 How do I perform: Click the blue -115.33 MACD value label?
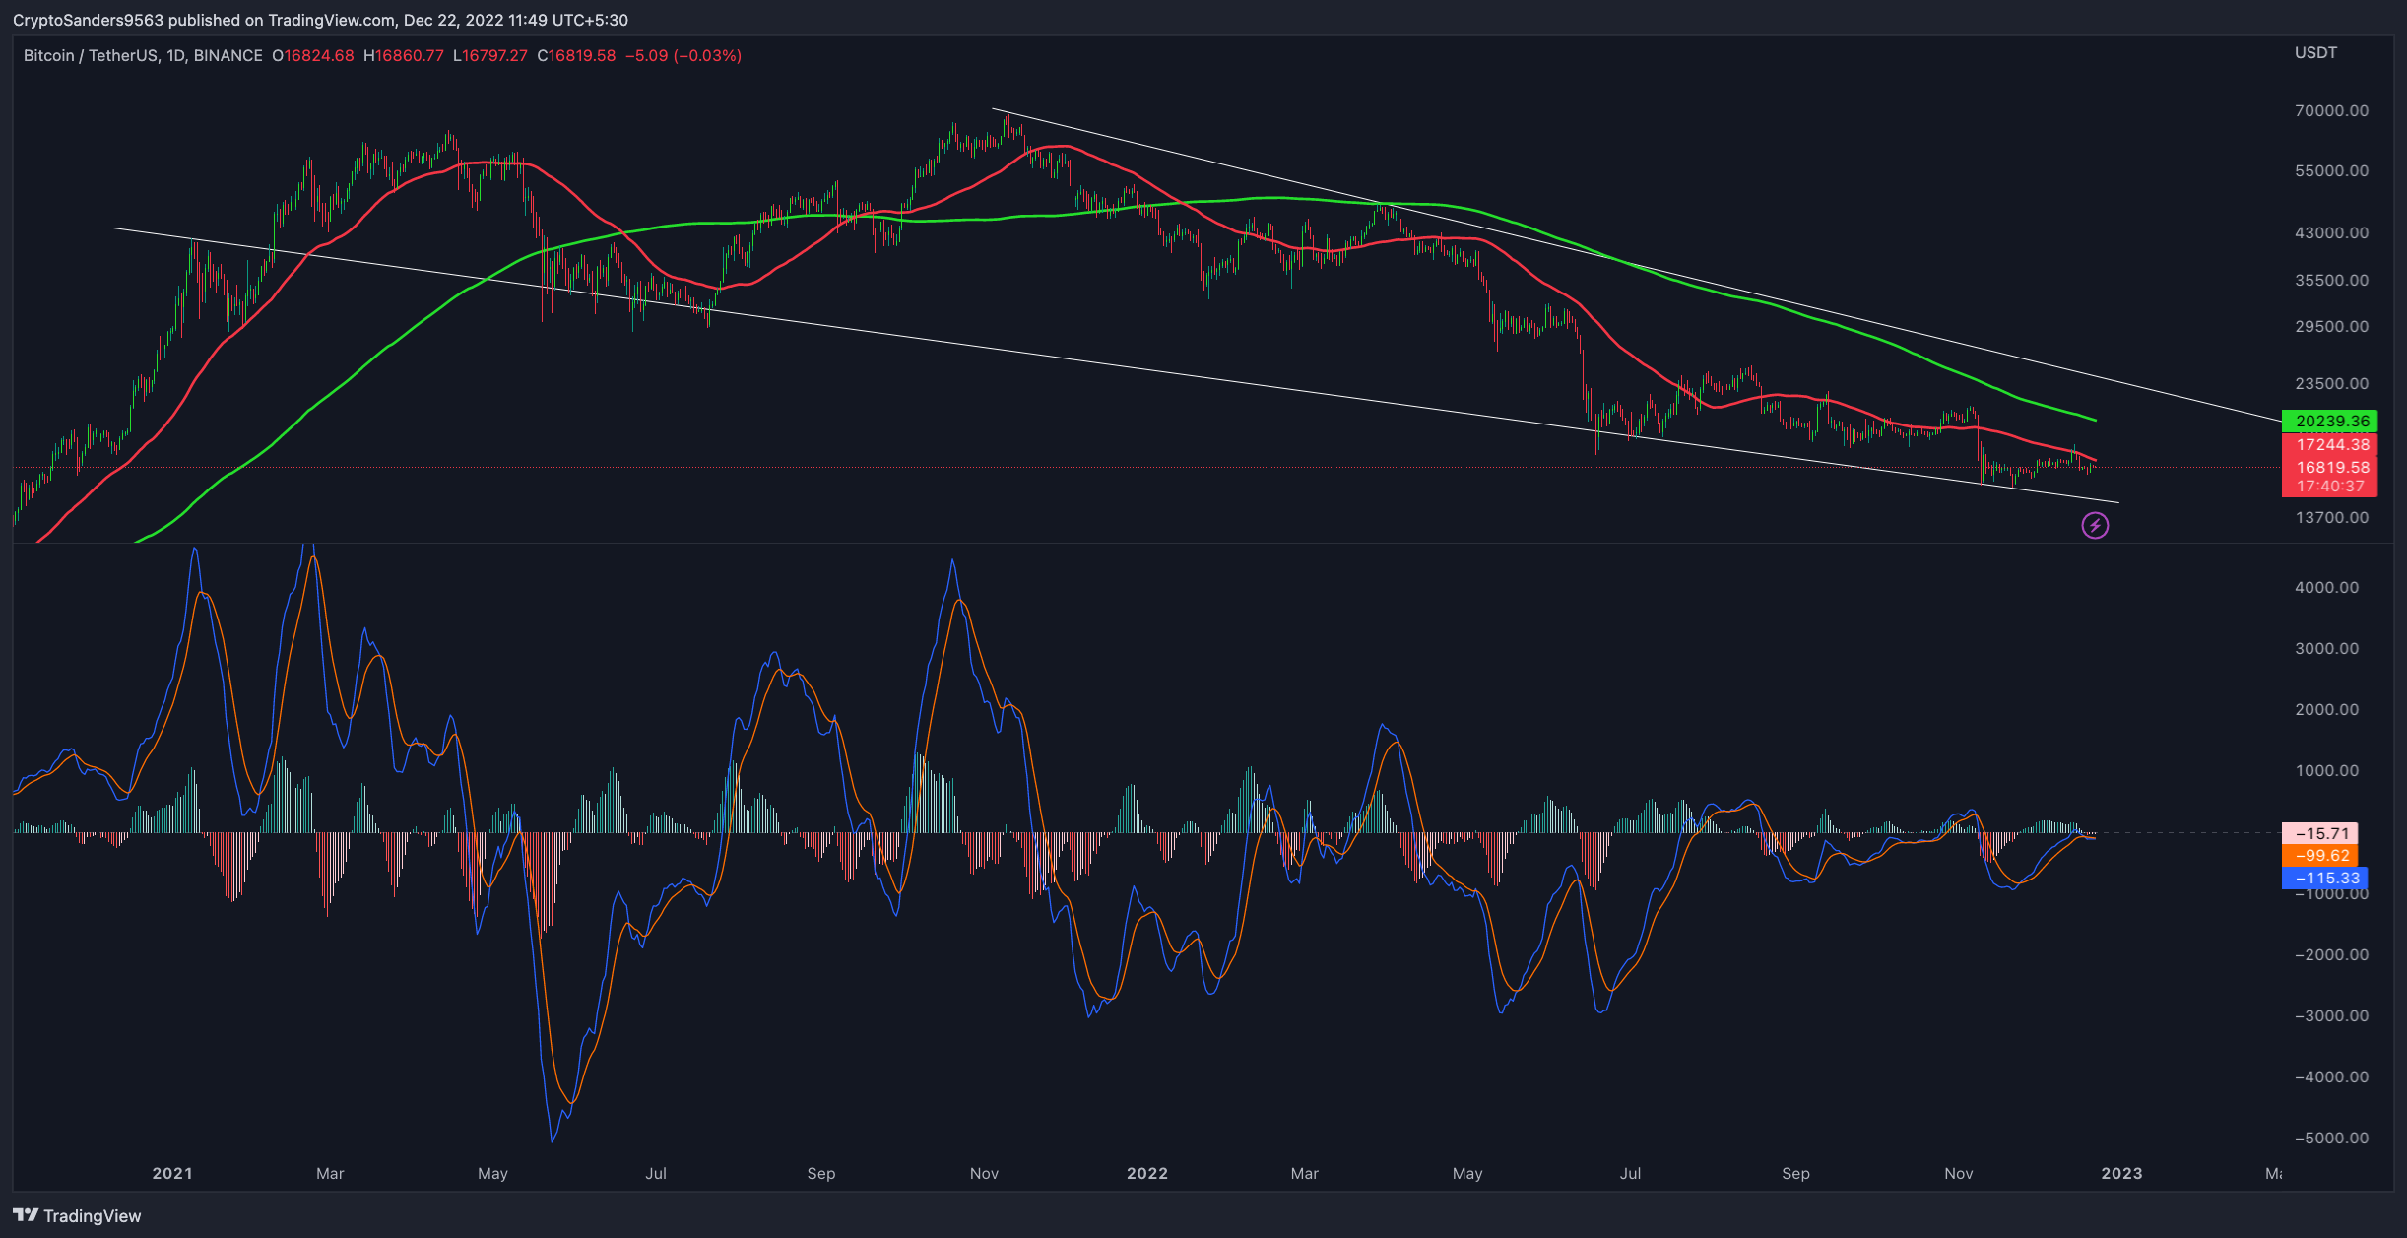pos(2324,878)
